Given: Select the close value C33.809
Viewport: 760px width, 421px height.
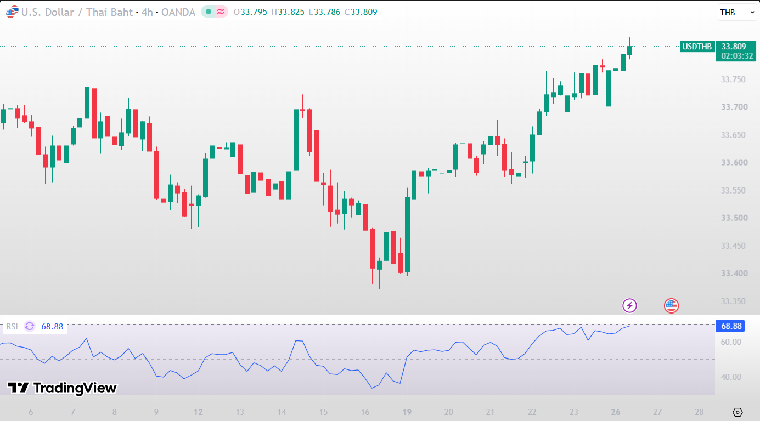Looking at the screenshot, I should tap(361, 12).
